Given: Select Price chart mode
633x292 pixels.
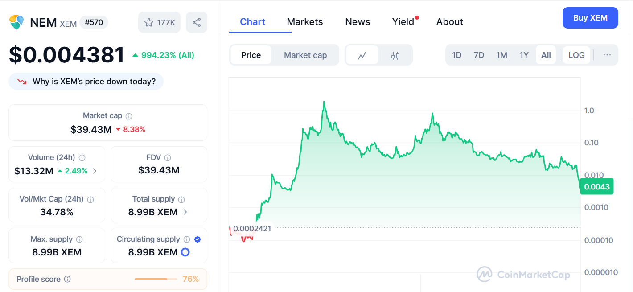Looking at the screenshot, I should click(x=251, y=55).
